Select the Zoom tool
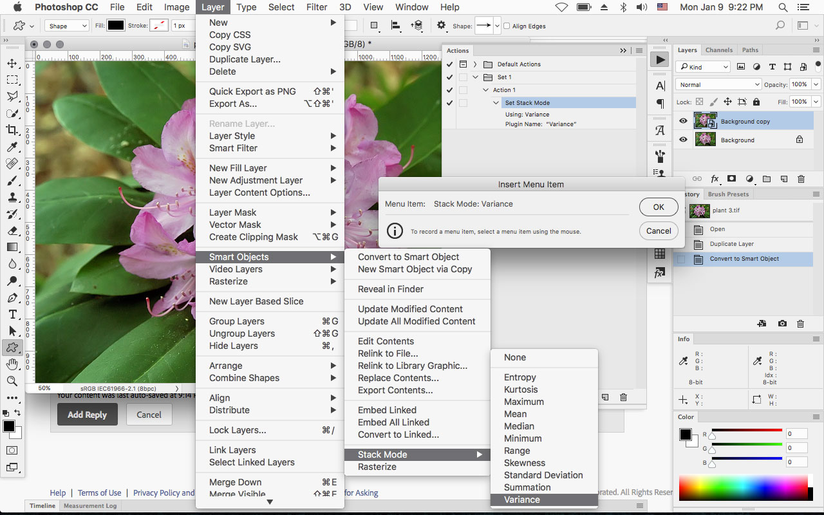Image resolution: width=824 pixels, height=515 pixels. tap(13, 380)
